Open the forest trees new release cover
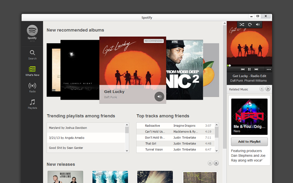 point(200,177)
